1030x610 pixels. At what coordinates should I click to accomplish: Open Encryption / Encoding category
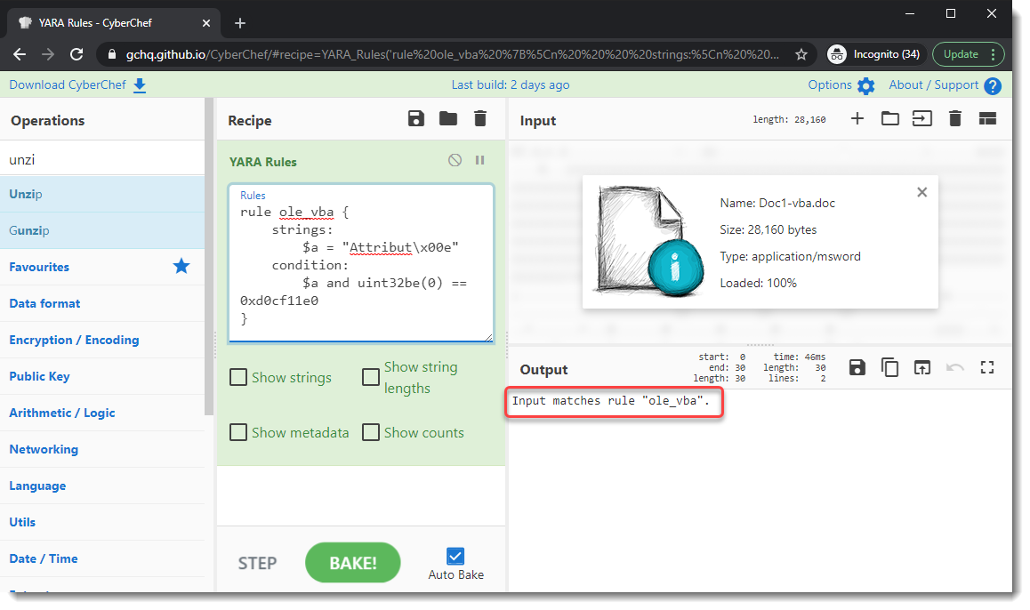(74, 340)
